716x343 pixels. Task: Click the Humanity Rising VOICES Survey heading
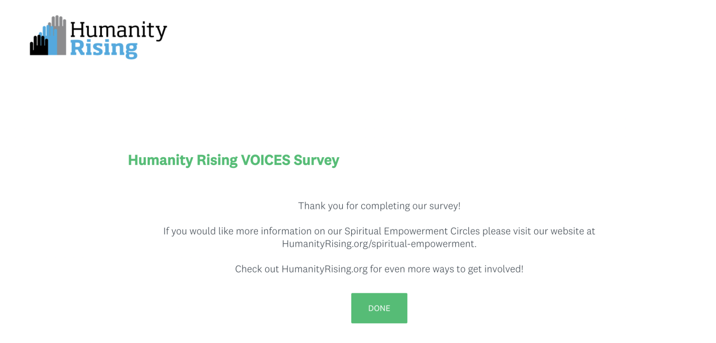coord(233,160)
